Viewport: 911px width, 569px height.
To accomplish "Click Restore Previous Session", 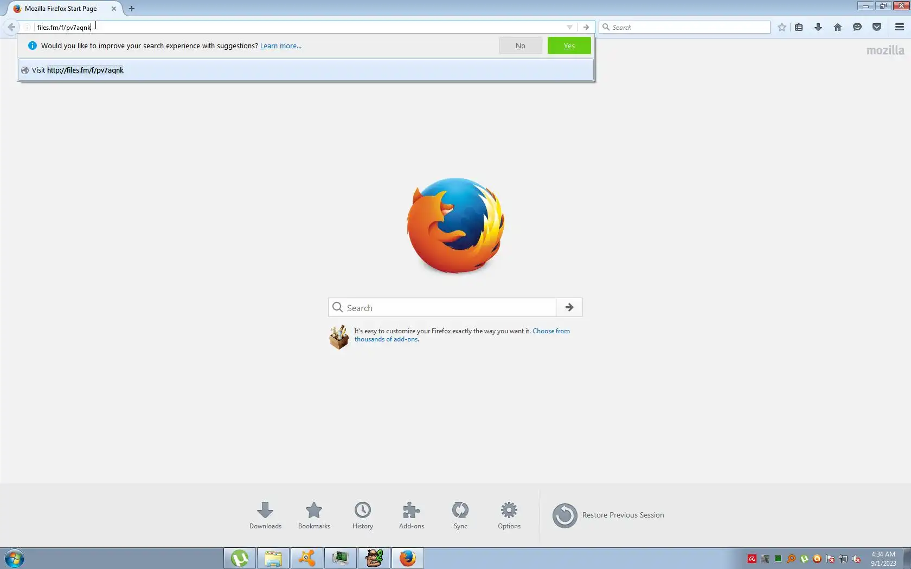I will pos(608,515).
